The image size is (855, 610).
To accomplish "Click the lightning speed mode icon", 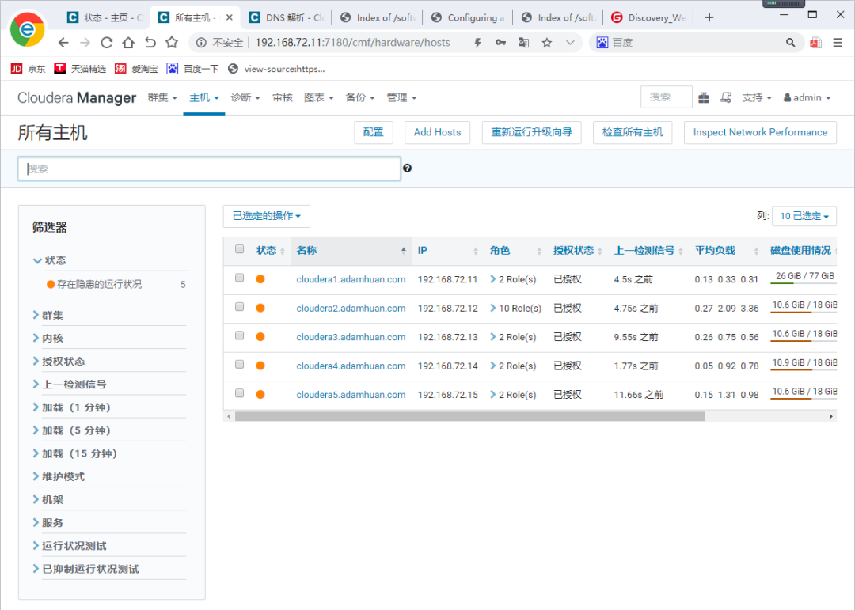I will pos(477,43).
